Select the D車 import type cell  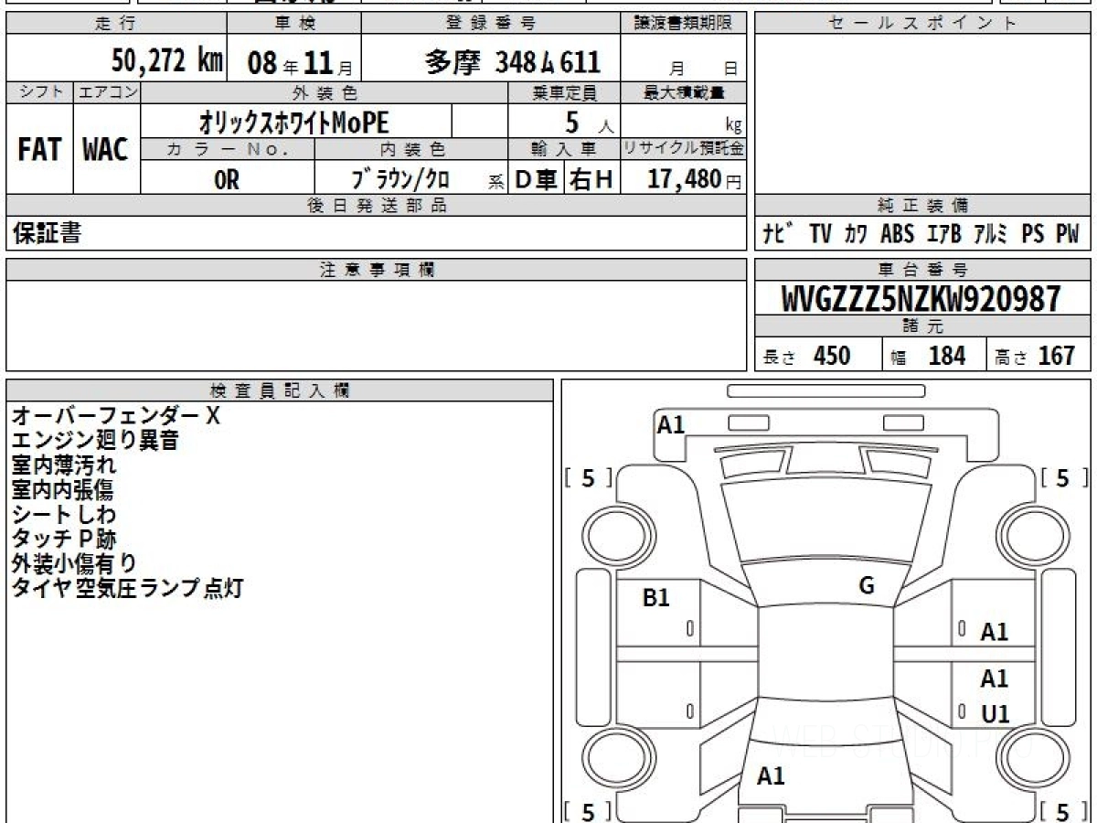pyautogui.click(x=537, y=180)
